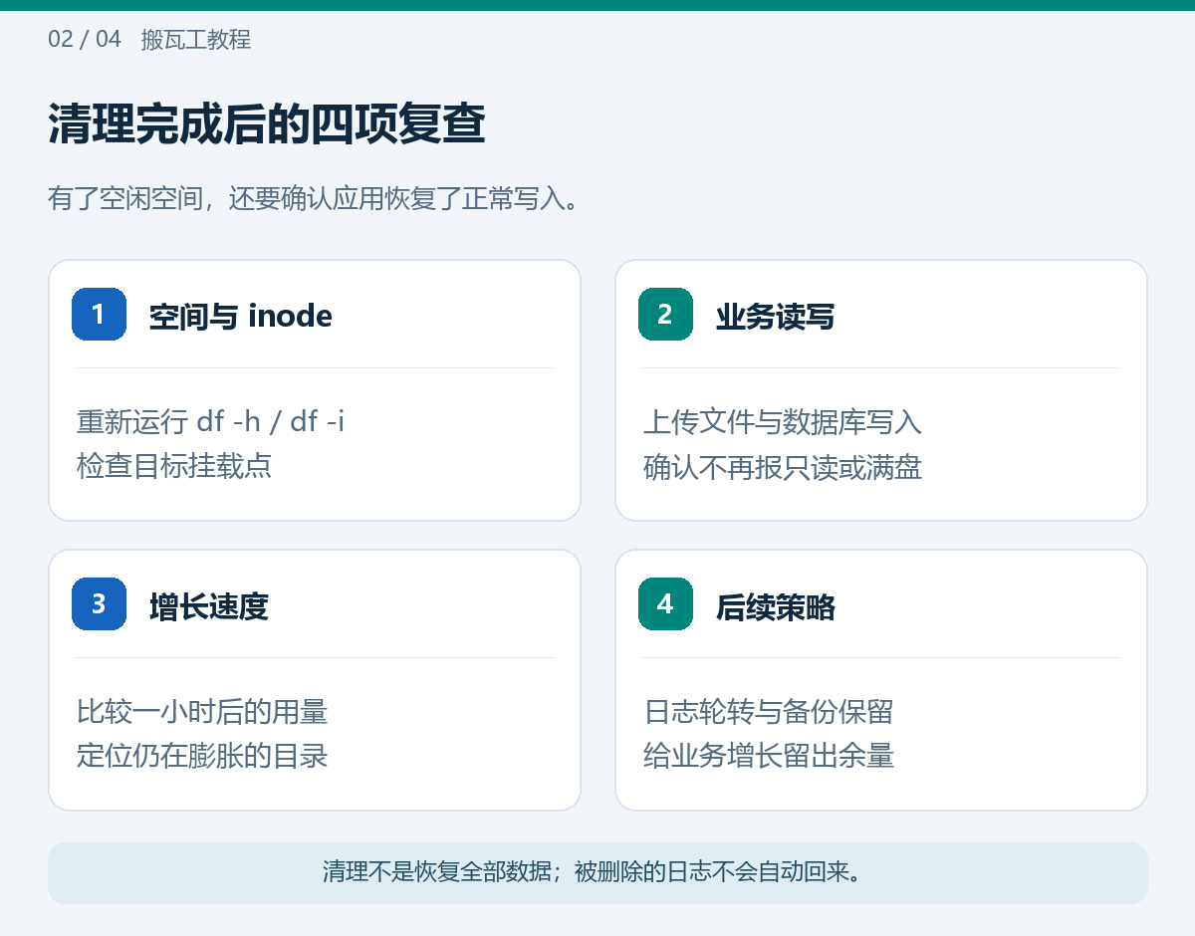The image size is (1195, 936).
Task: Click the line 重新运行 df -h / df -i
Action: (x=211, y=422)
